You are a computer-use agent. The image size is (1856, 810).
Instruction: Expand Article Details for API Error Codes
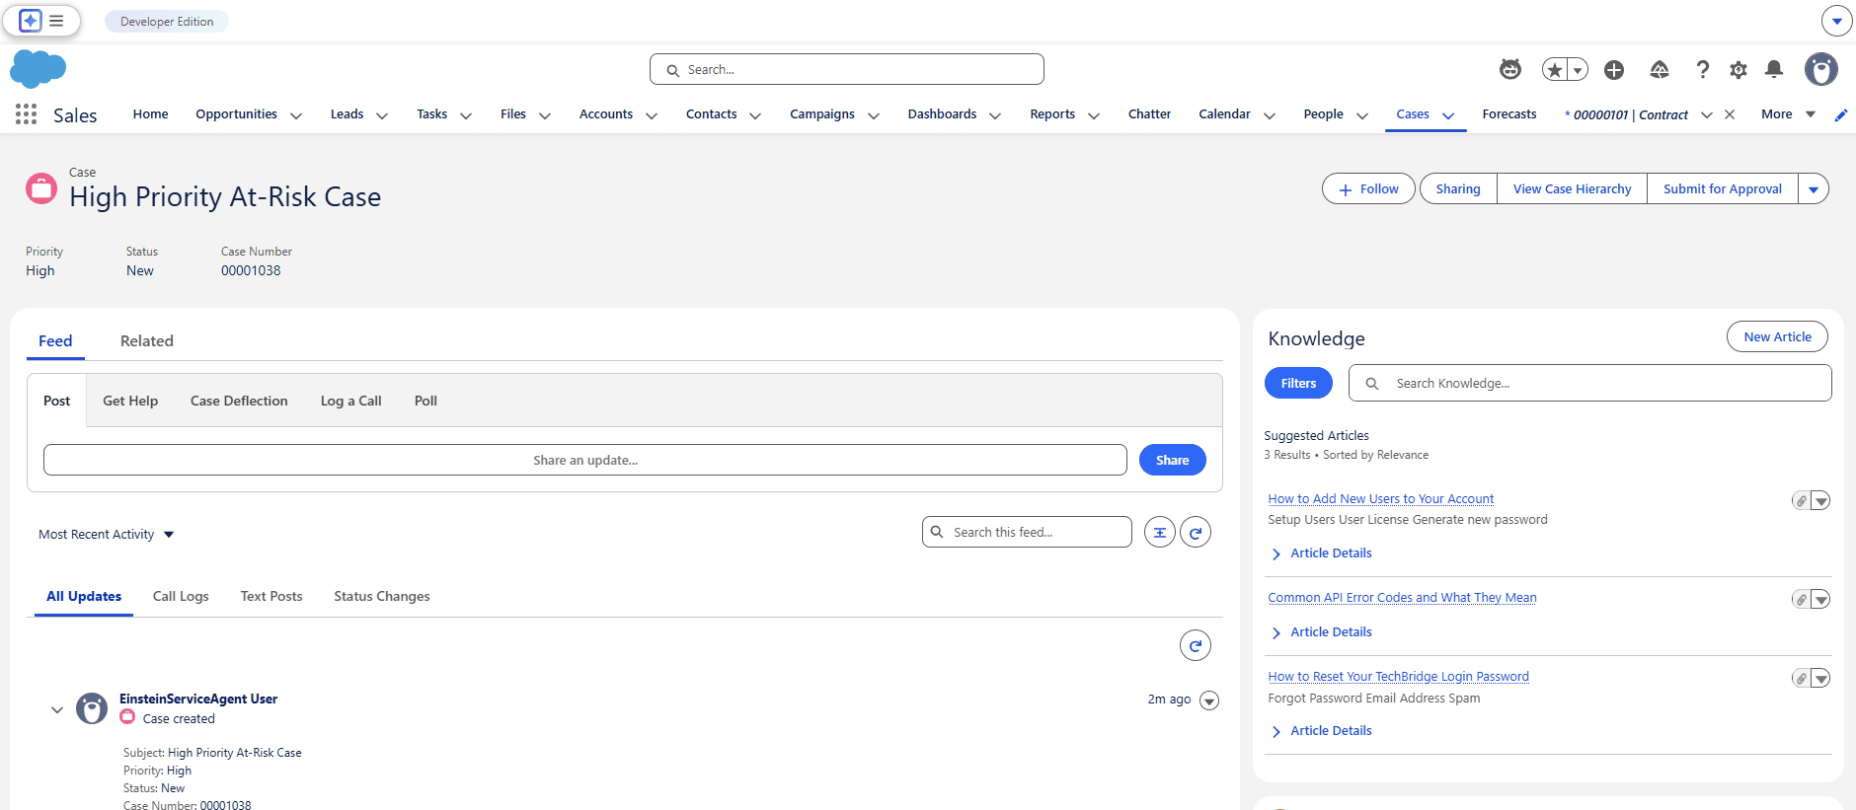click(1330, 632)
